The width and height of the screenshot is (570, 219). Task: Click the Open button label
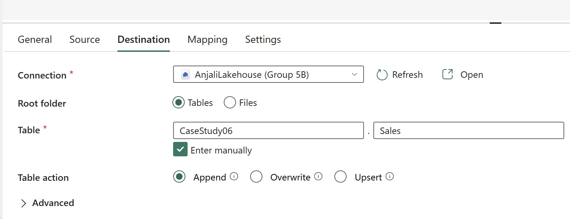472,75
